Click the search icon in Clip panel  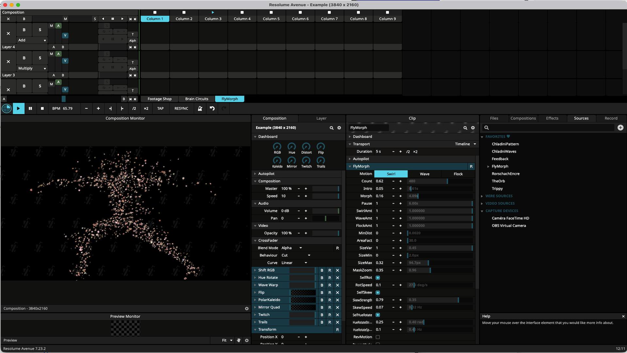pyautogui.click(x=465, y=128)
